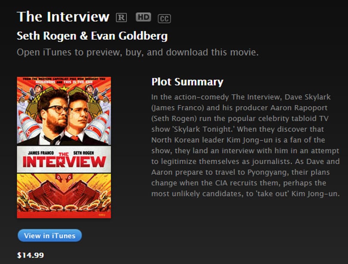Click the HD quality badge
This screenshot has height=264, width=348.
[143, 17]
